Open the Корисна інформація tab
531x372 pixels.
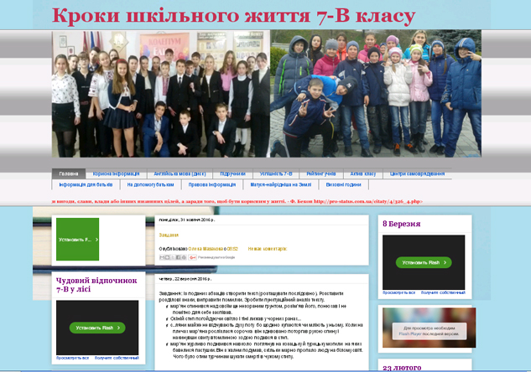coord(117,174)
